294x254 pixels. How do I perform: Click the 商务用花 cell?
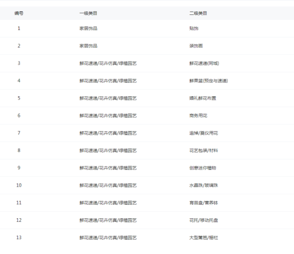(x=198, y=116)
